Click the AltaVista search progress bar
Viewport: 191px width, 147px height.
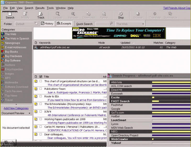click(171, 82)
